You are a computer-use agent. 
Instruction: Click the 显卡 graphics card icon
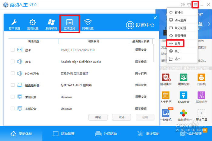click(20, 50)
